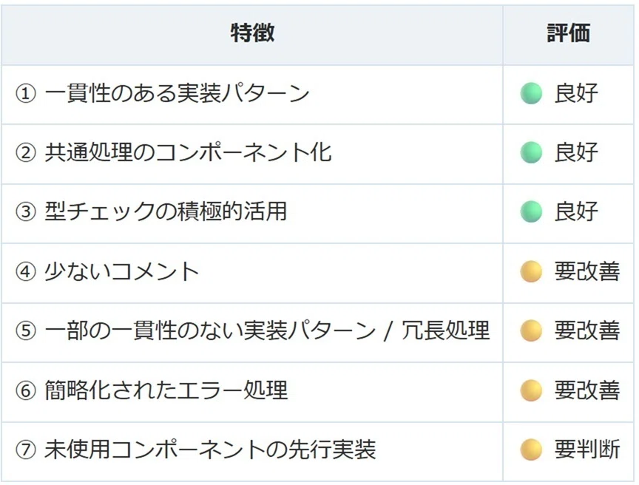
Task: Click the 要改善 label in row ⑥
Action: (x=587, y=390)
